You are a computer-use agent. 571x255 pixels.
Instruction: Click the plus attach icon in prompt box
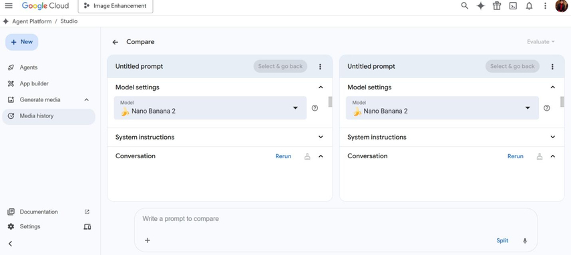(x=148, y=240)
